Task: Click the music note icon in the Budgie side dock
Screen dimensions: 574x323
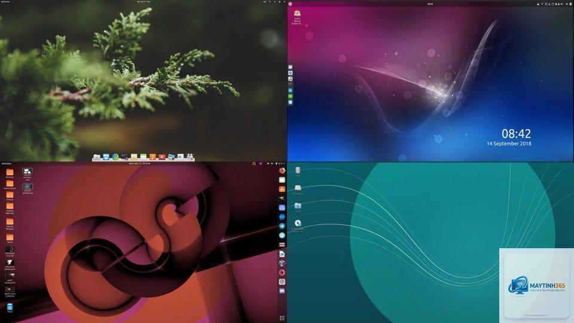Action: [291, 79]
